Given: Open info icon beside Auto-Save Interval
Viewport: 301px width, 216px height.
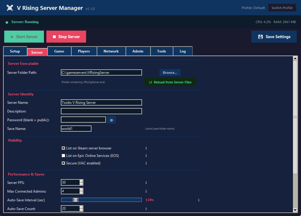Looking at the screenshot, I should (x=199, y=200).
